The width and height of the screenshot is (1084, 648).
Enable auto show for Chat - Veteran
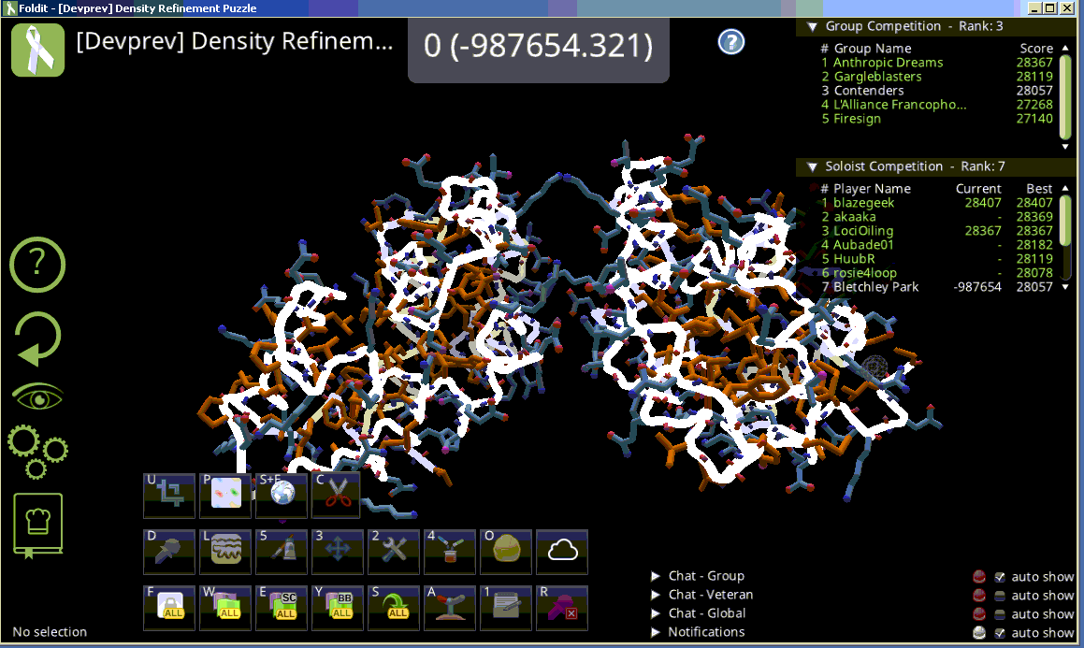[1000, 596]
